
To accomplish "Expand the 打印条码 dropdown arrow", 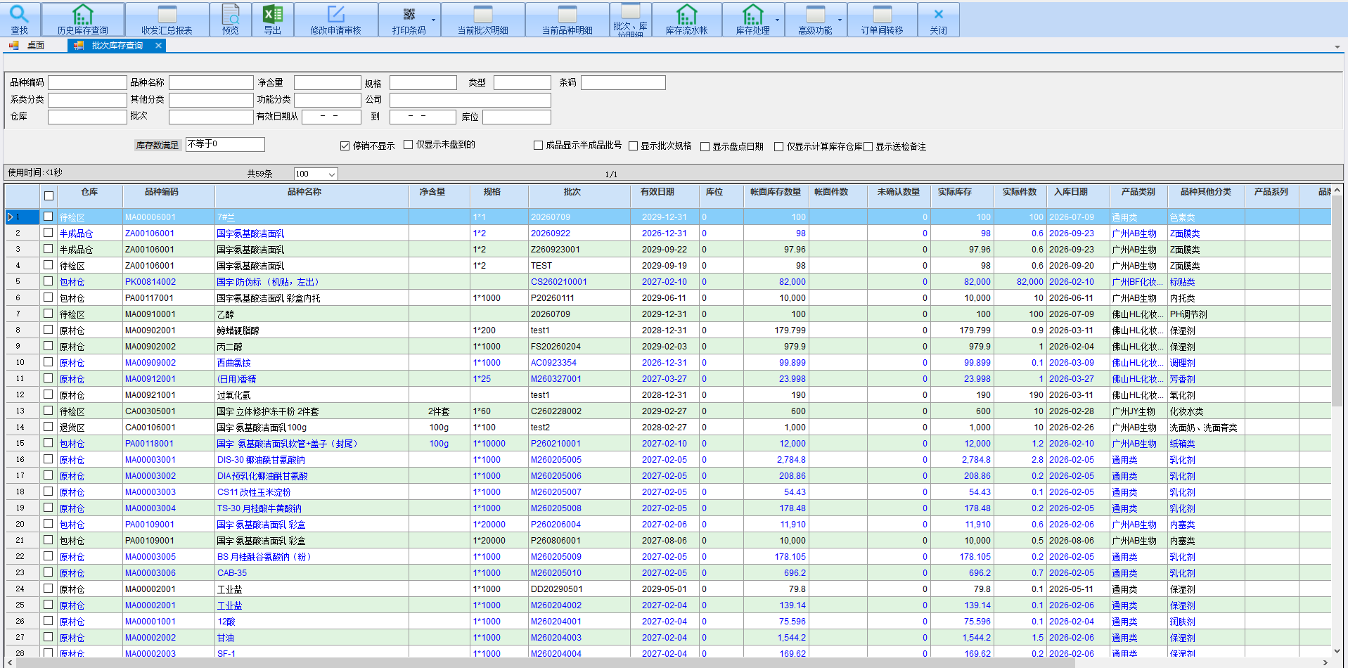I will pyautogui.click(x=434, y=20).
